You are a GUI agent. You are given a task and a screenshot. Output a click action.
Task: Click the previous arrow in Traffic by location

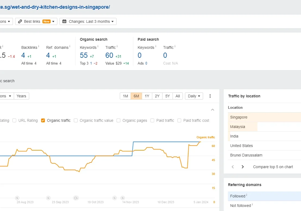[x=233, y=167]
